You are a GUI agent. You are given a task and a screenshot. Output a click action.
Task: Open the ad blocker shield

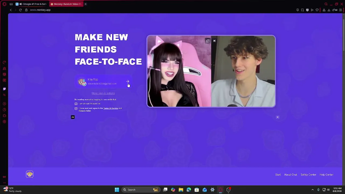(x=307, y=10)
